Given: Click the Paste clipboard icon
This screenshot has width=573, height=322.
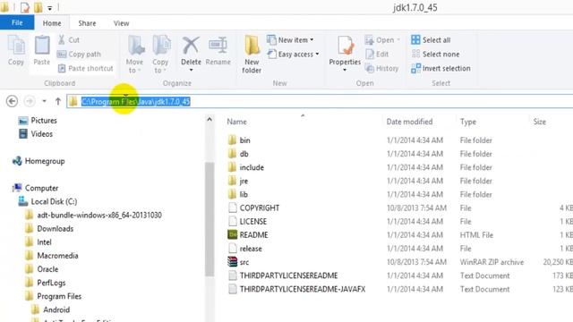Looking at the screenshot, I should pos(42,50).
